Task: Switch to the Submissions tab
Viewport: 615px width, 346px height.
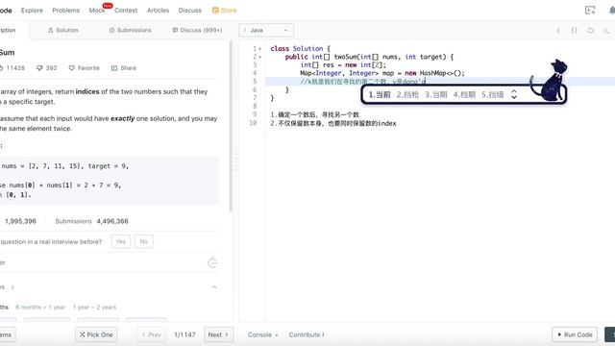Action: tap(130, 30)
